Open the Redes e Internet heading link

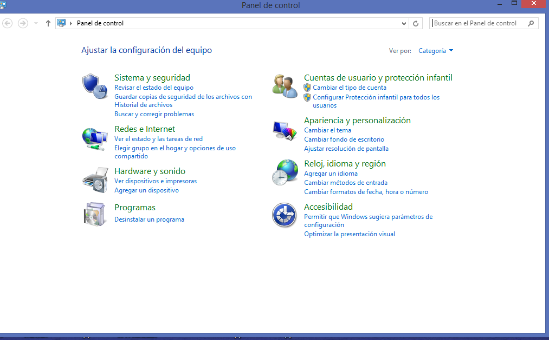145,129
